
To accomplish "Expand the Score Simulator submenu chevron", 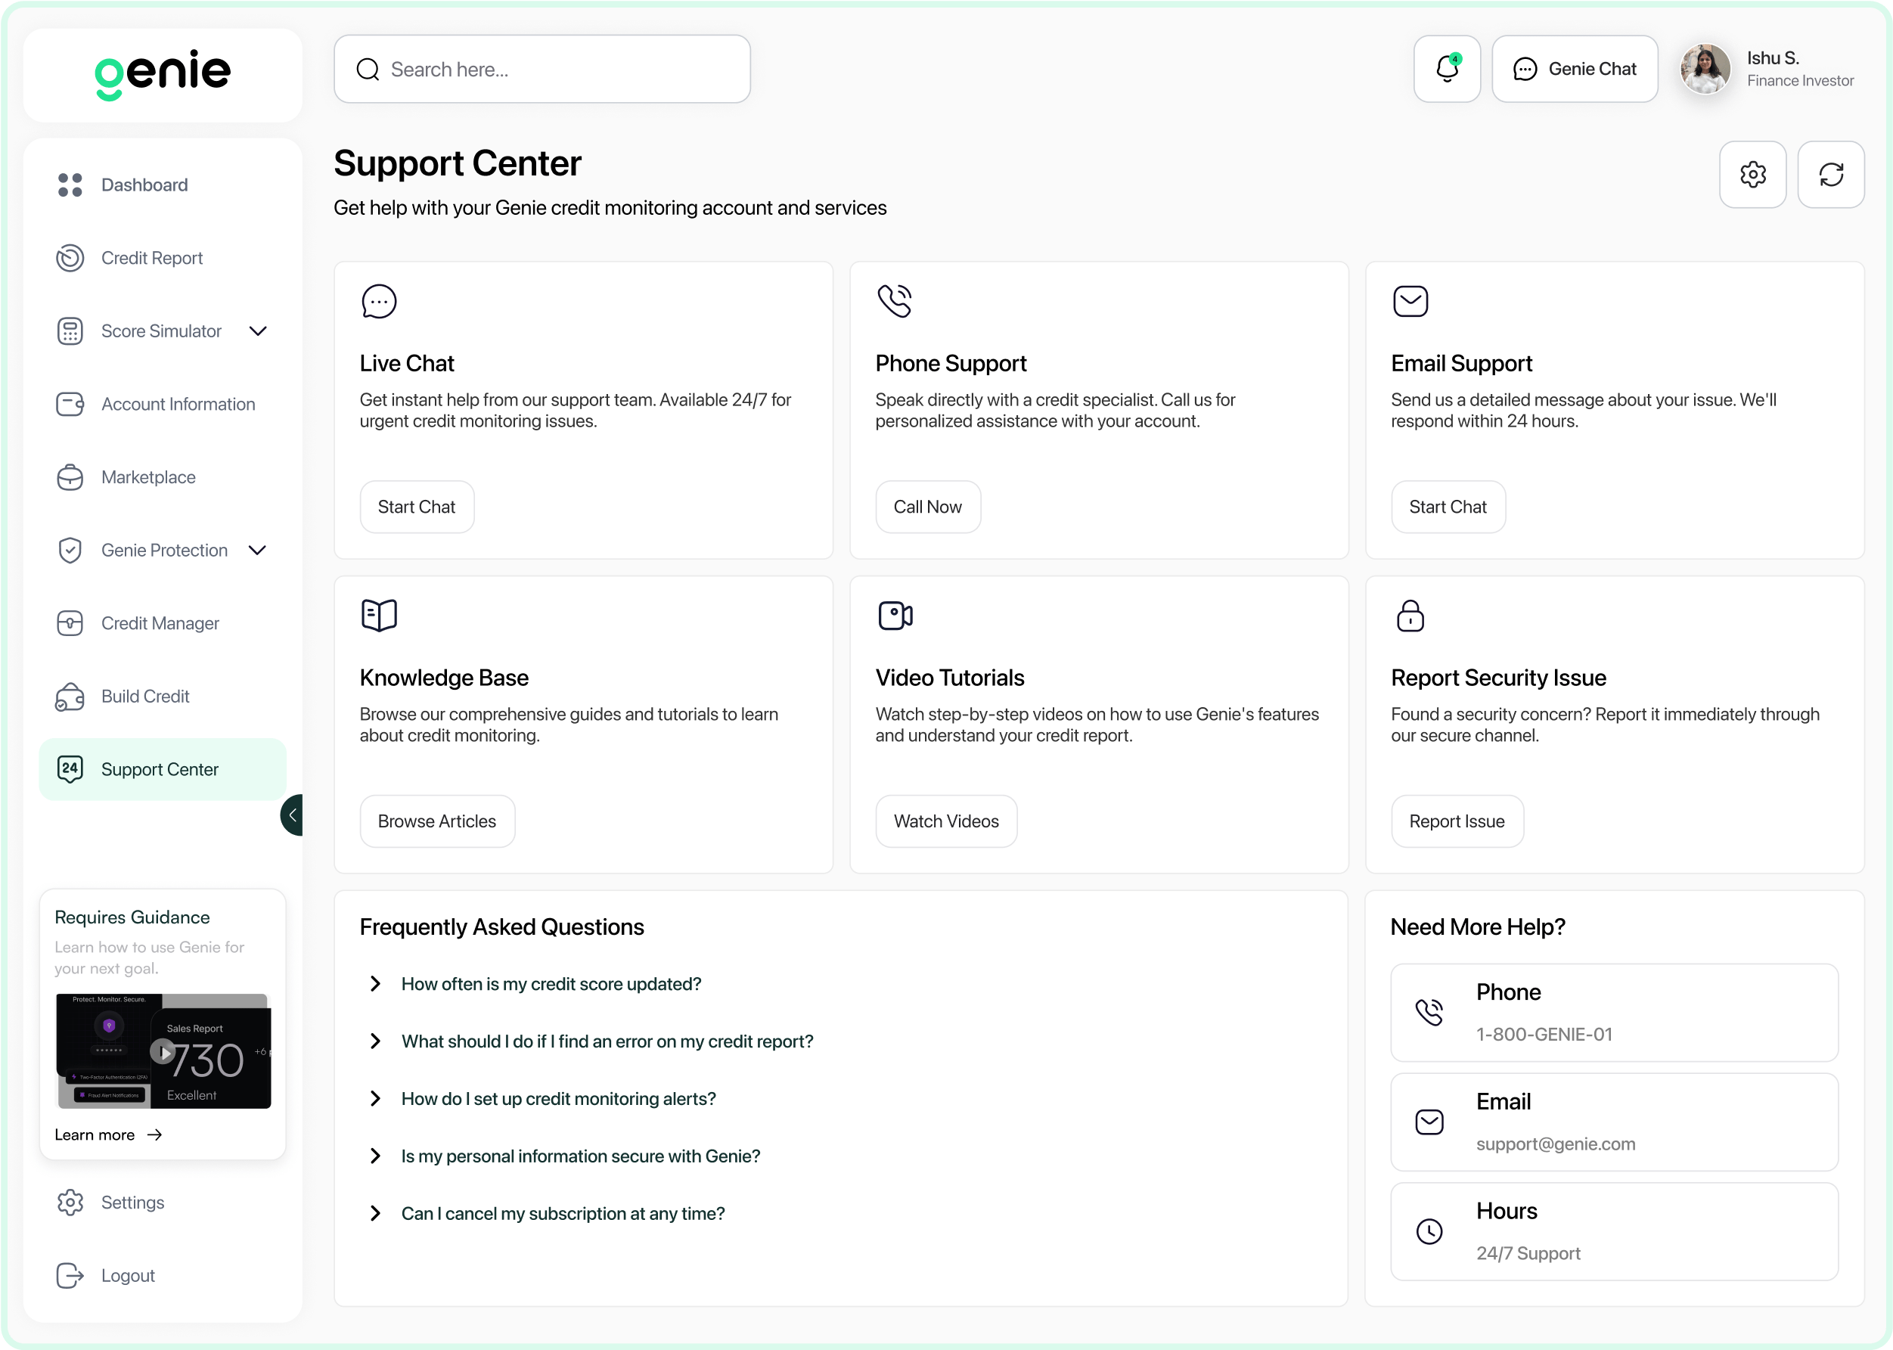I will coord(258,331).
